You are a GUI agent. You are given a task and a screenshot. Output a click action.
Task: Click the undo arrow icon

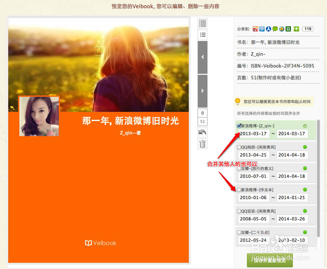click(203, 132)
